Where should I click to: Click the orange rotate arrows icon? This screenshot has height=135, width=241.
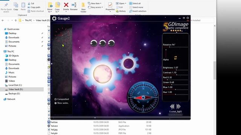click(x=175, y=58)
